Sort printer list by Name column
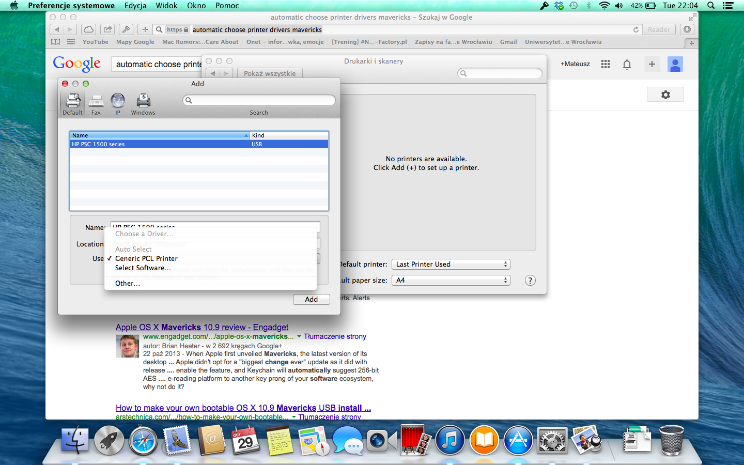Screen dimensions: 744x465 (x=160, y=135)
